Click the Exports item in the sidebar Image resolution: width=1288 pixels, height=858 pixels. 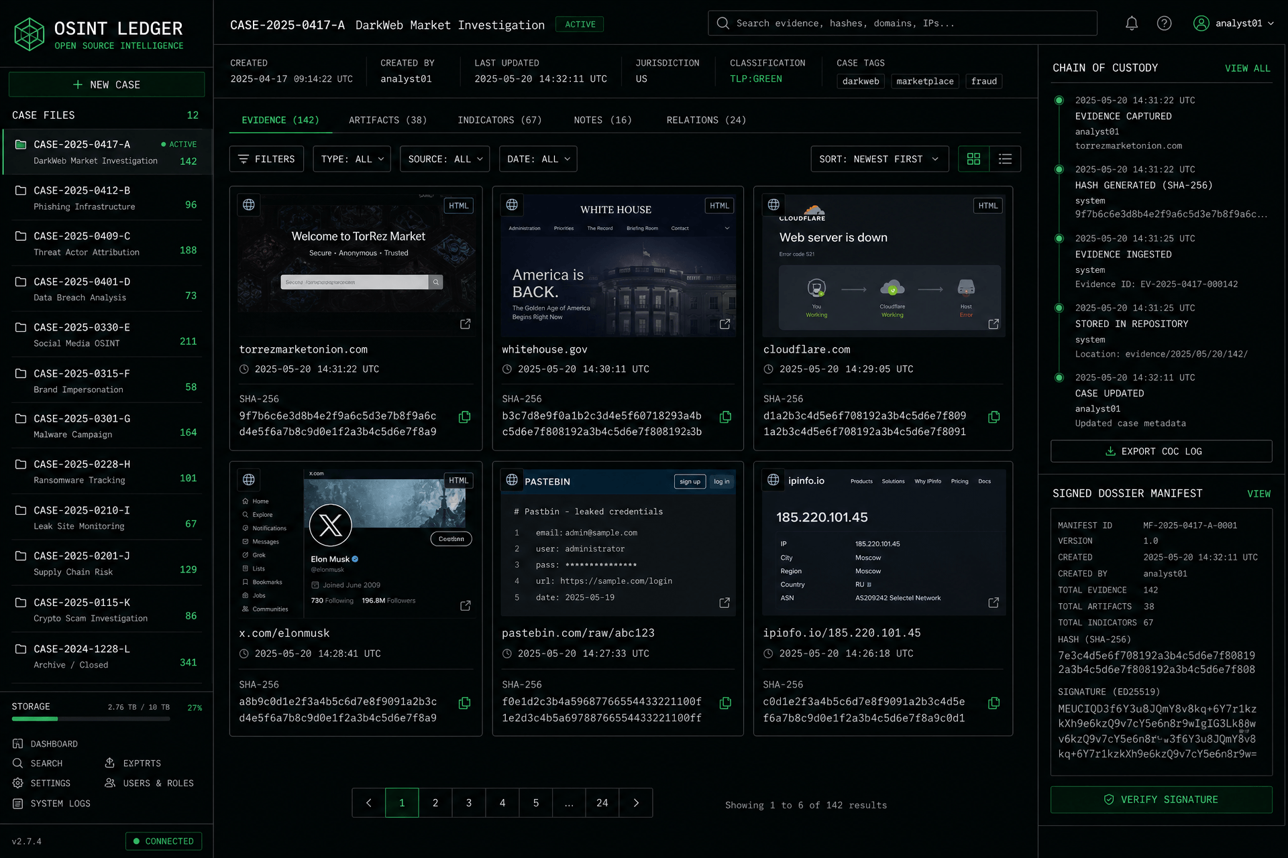click(x=133, y=763)
